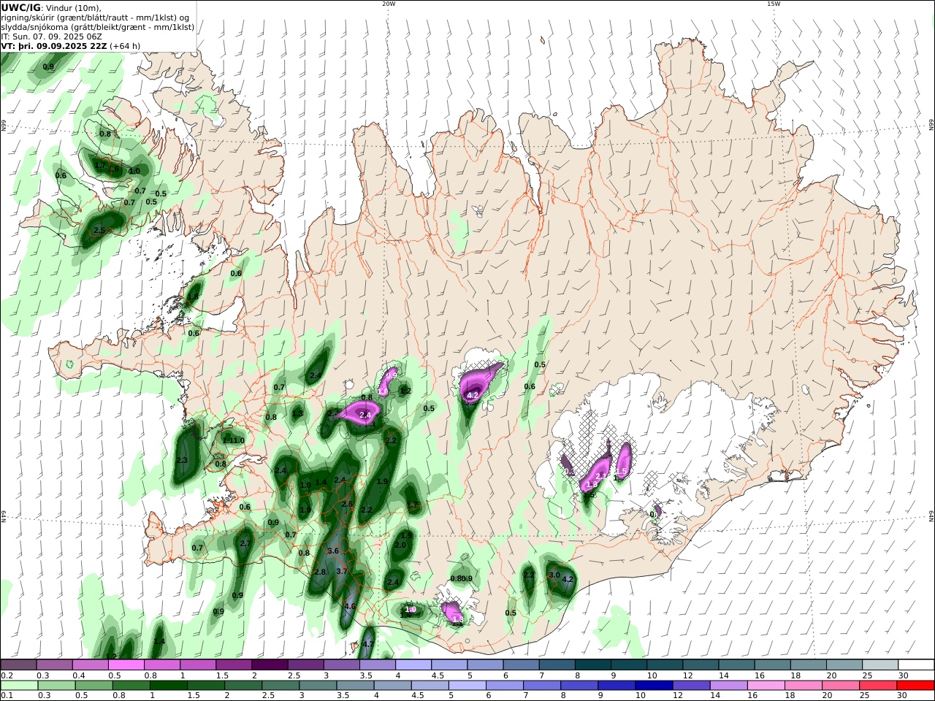Click the '3.0' rainfall value on map
Image resolution: width=935 pixels, height=701 pixels.
[554, 575]
